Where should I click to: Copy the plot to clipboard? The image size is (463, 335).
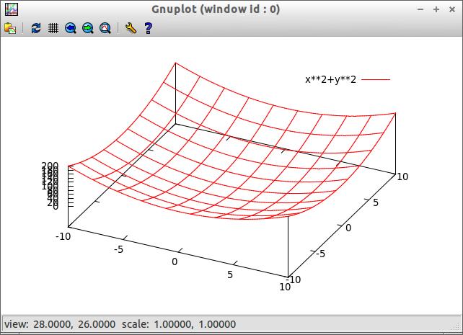[10, 28]
